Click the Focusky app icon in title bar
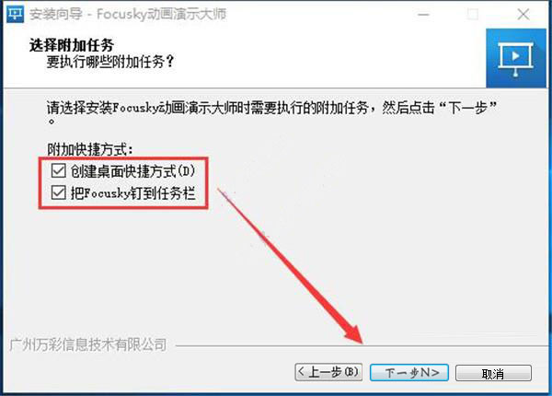 [x=15, y=14]
